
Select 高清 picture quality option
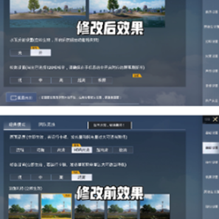(61, 150)
